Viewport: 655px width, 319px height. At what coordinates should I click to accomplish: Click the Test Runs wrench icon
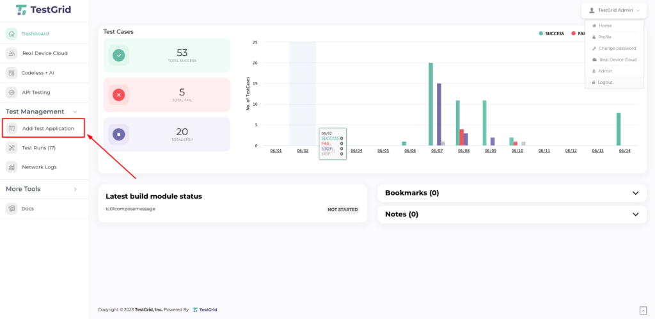click(12, 147)
